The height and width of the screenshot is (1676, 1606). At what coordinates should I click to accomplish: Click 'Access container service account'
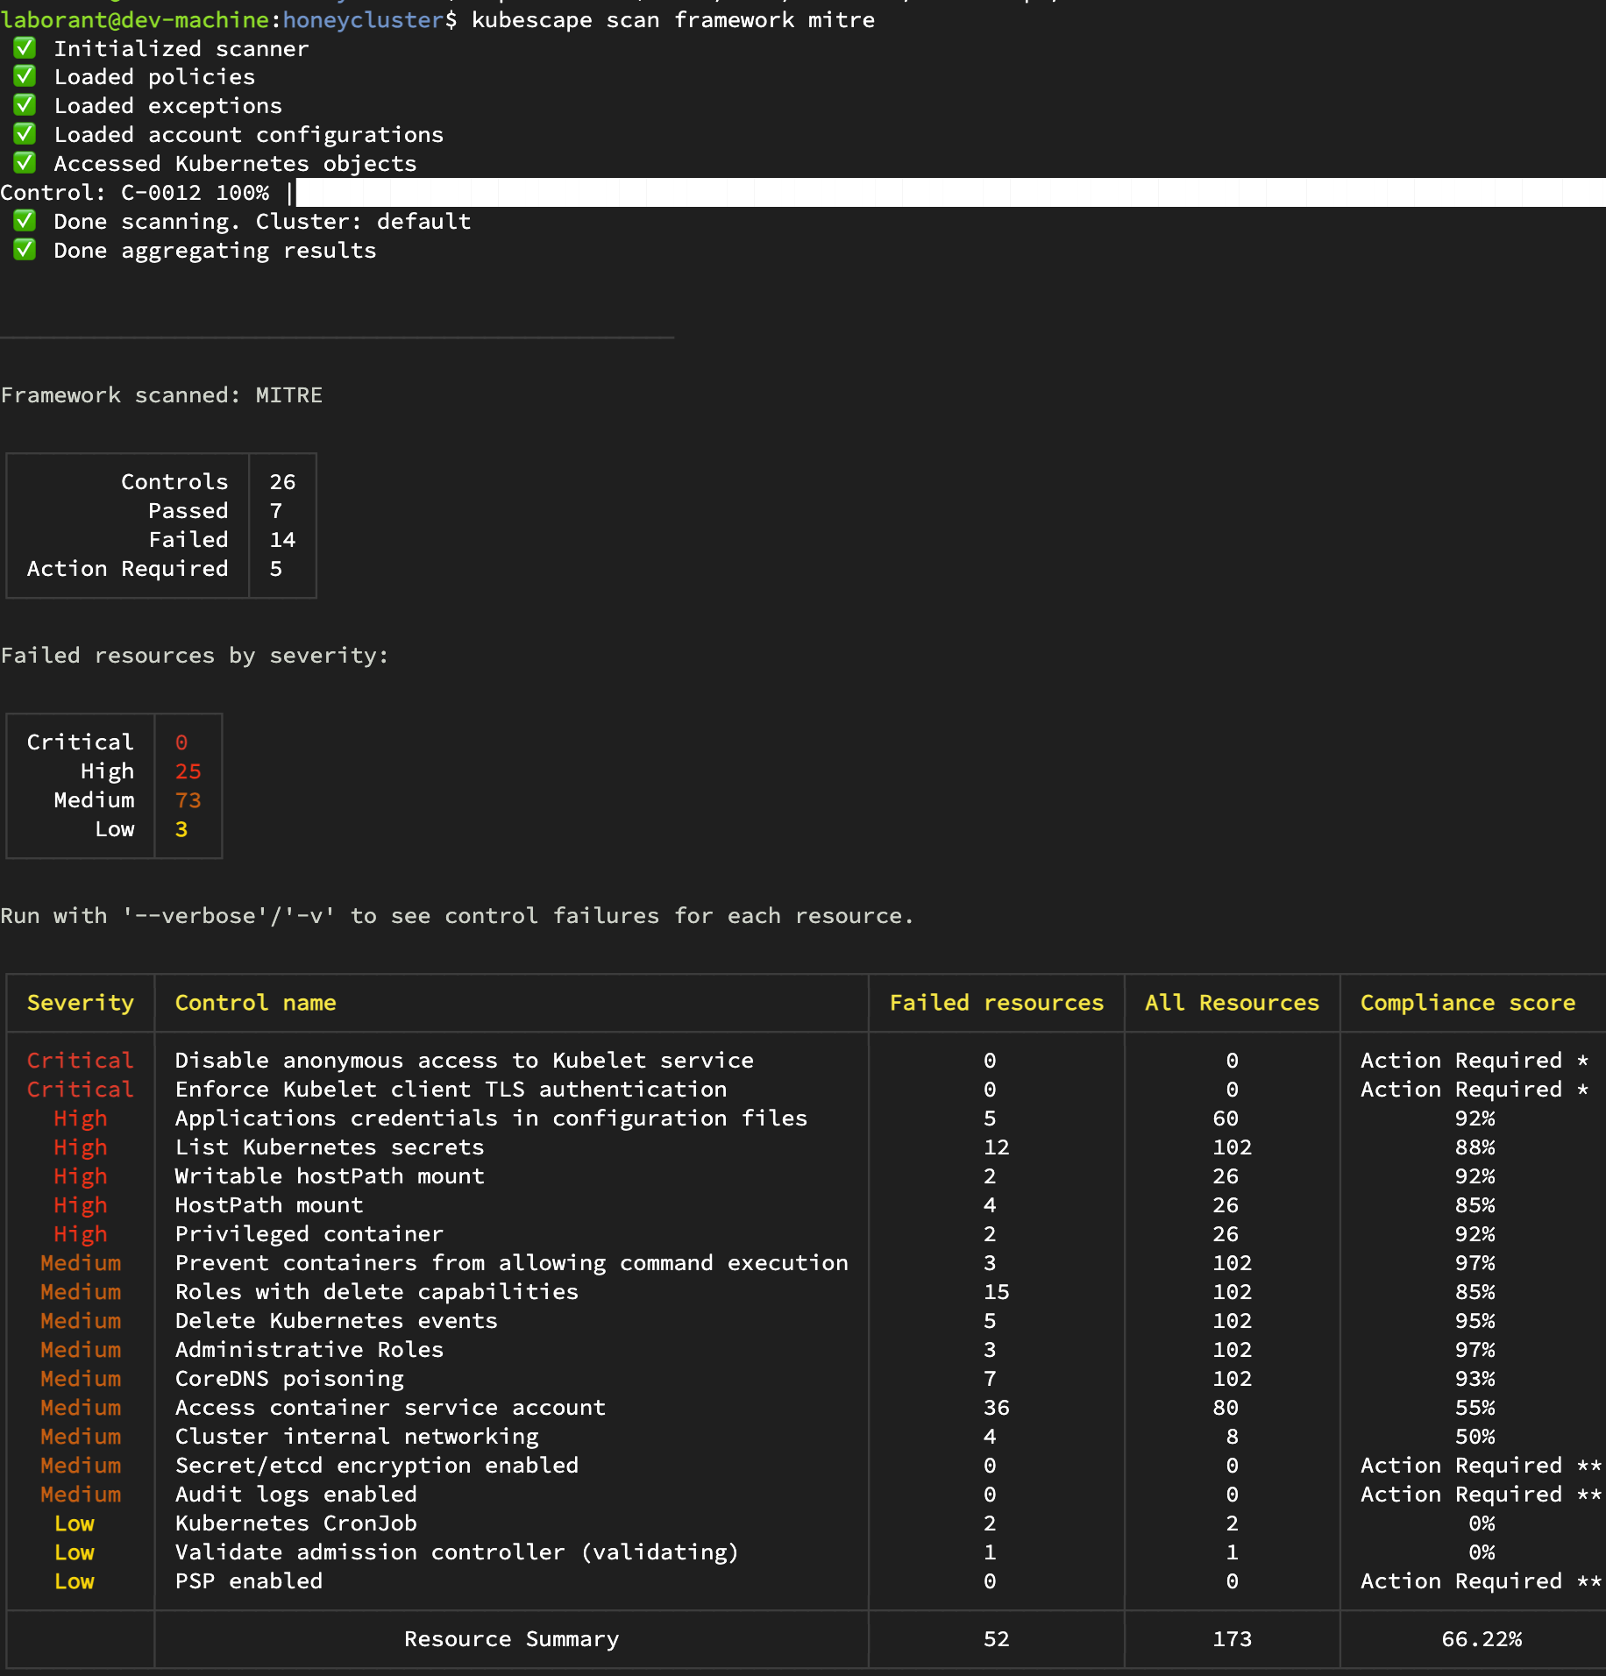coord(390,1408)
